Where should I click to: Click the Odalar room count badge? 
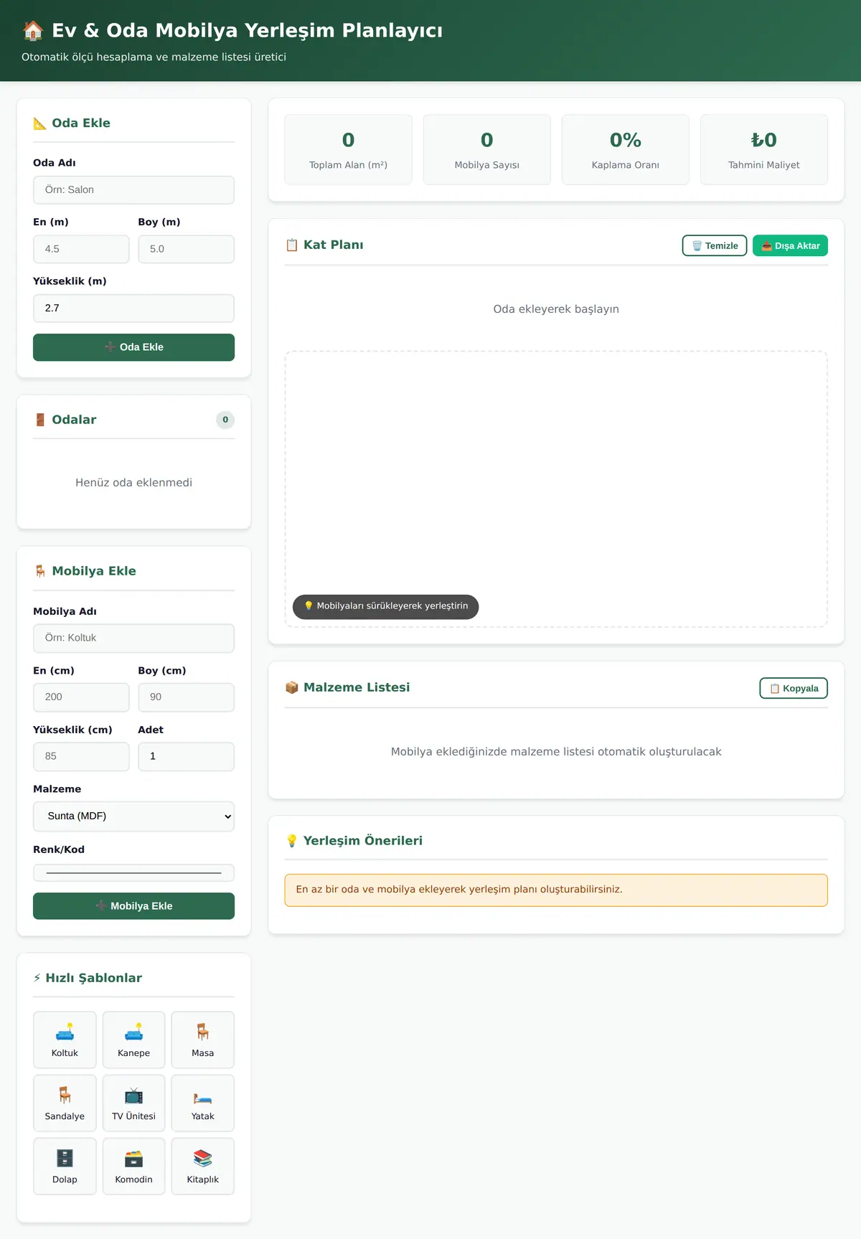pos(225,420)
